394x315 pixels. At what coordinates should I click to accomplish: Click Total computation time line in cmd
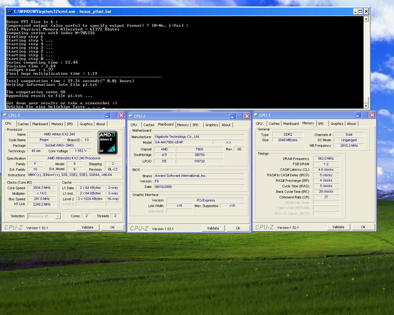pos(70,81)
